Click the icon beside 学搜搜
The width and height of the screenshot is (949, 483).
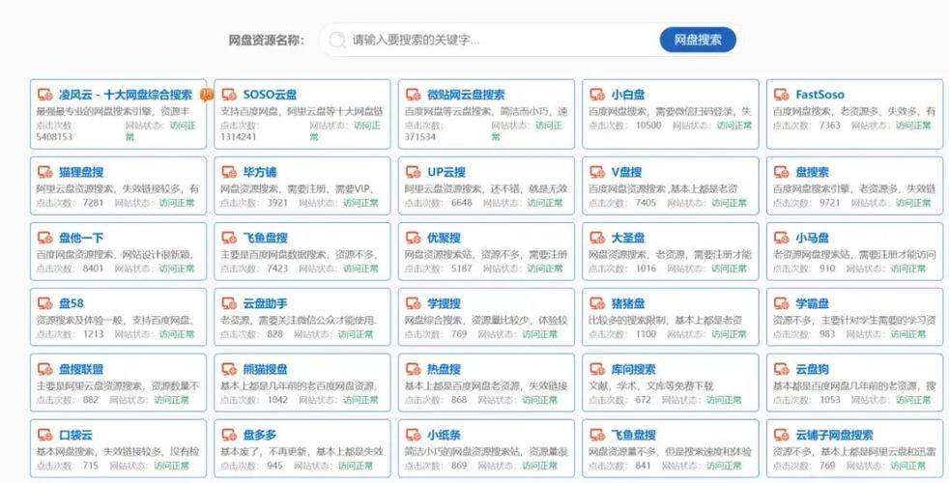coord(413,303)
